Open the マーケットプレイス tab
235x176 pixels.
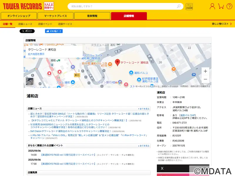click(x=56, y=16)
